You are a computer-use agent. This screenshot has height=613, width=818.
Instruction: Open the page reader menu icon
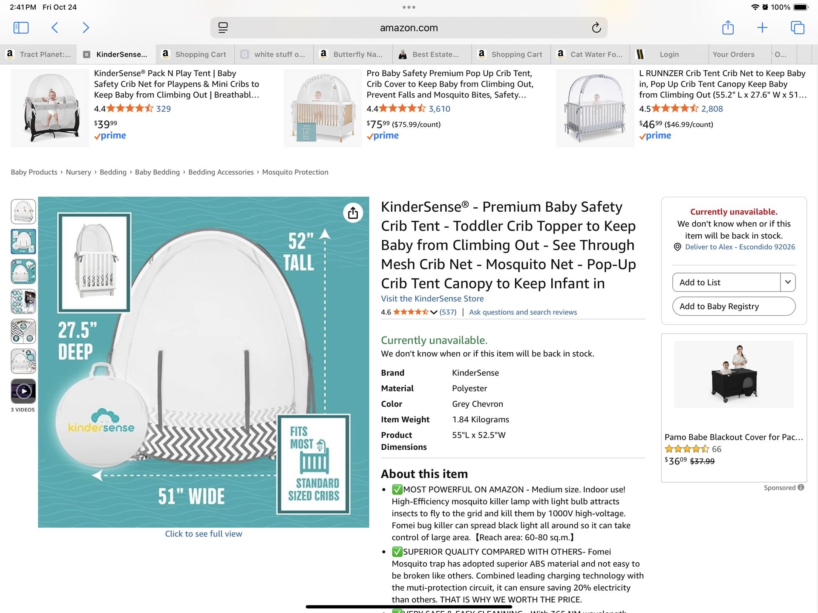(x=223, y=28)
